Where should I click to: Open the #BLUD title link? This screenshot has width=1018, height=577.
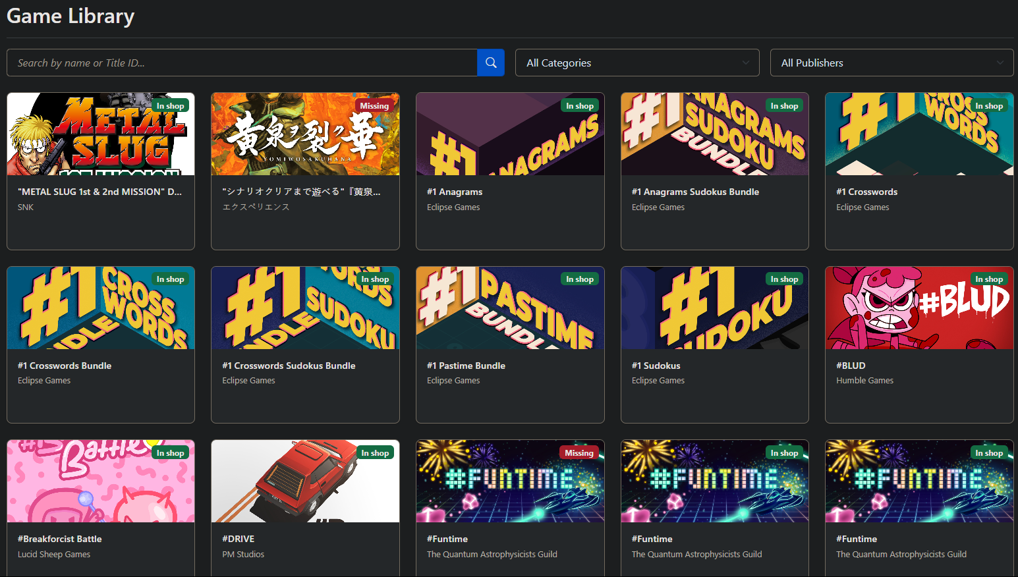pyautogui.click(x=851, y=366)
